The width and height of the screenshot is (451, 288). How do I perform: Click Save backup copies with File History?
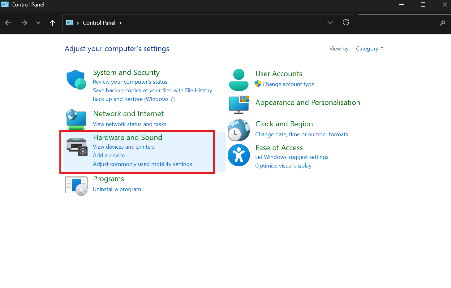coord(152,90)
